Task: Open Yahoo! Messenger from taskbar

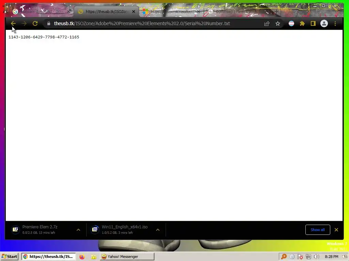Action: coord(127,257)
